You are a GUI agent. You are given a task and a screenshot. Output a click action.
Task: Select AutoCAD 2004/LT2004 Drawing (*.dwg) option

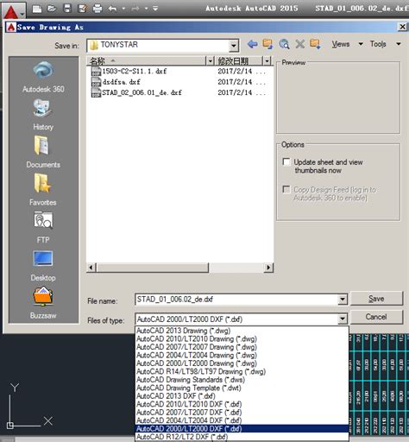tap(242, 355)
